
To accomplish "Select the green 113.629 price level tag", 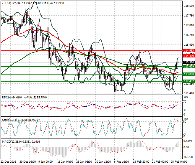I will pos(188,67).
